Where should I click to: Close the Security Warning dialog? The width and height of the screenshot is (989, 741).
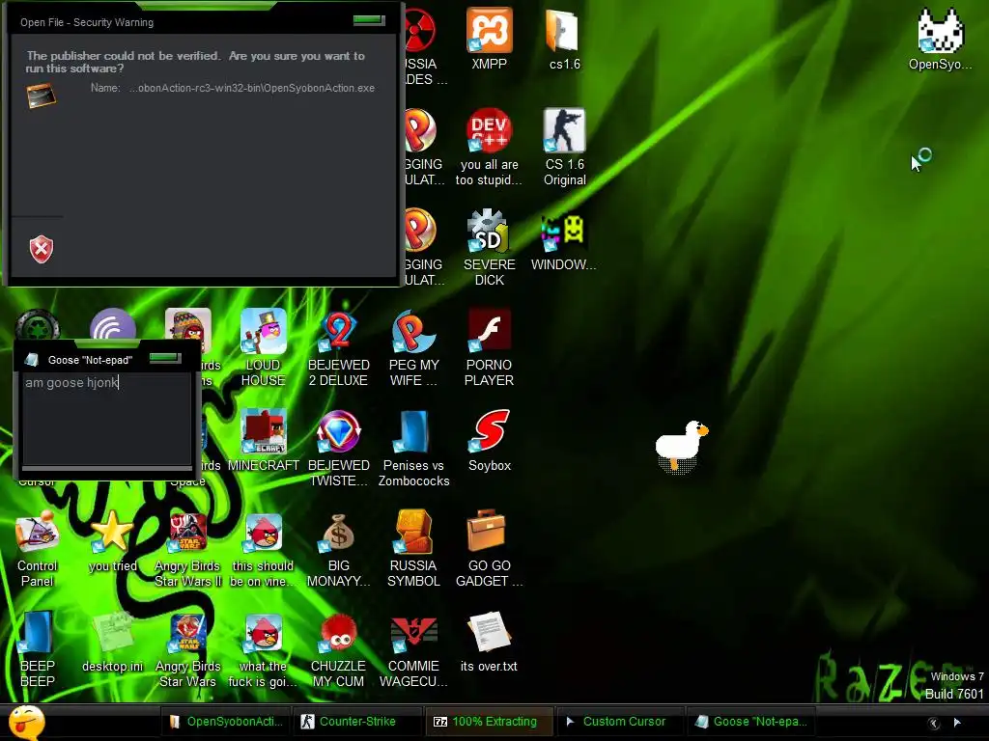369,20
